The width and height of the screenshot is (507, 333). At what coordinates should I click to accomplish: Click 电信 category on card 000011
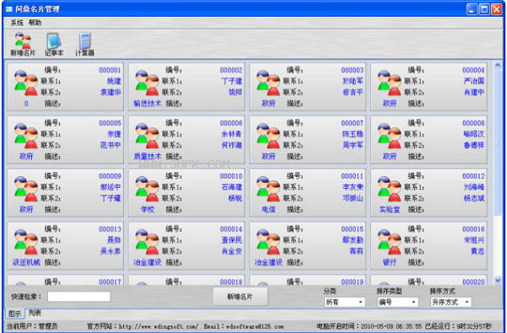click(268, 209)
